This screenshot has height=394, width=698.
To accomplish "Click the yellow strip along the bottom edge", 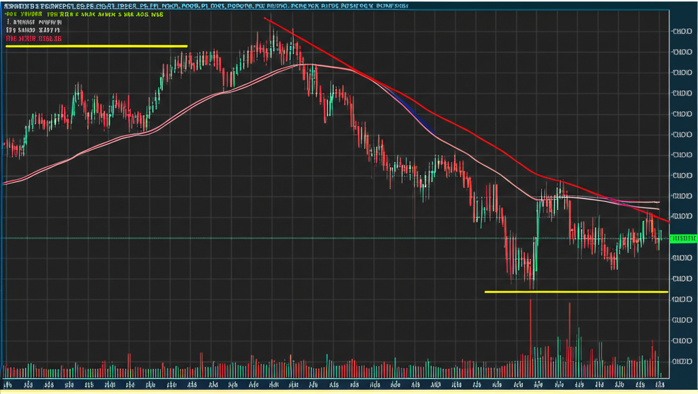I will tap(341, 392).
